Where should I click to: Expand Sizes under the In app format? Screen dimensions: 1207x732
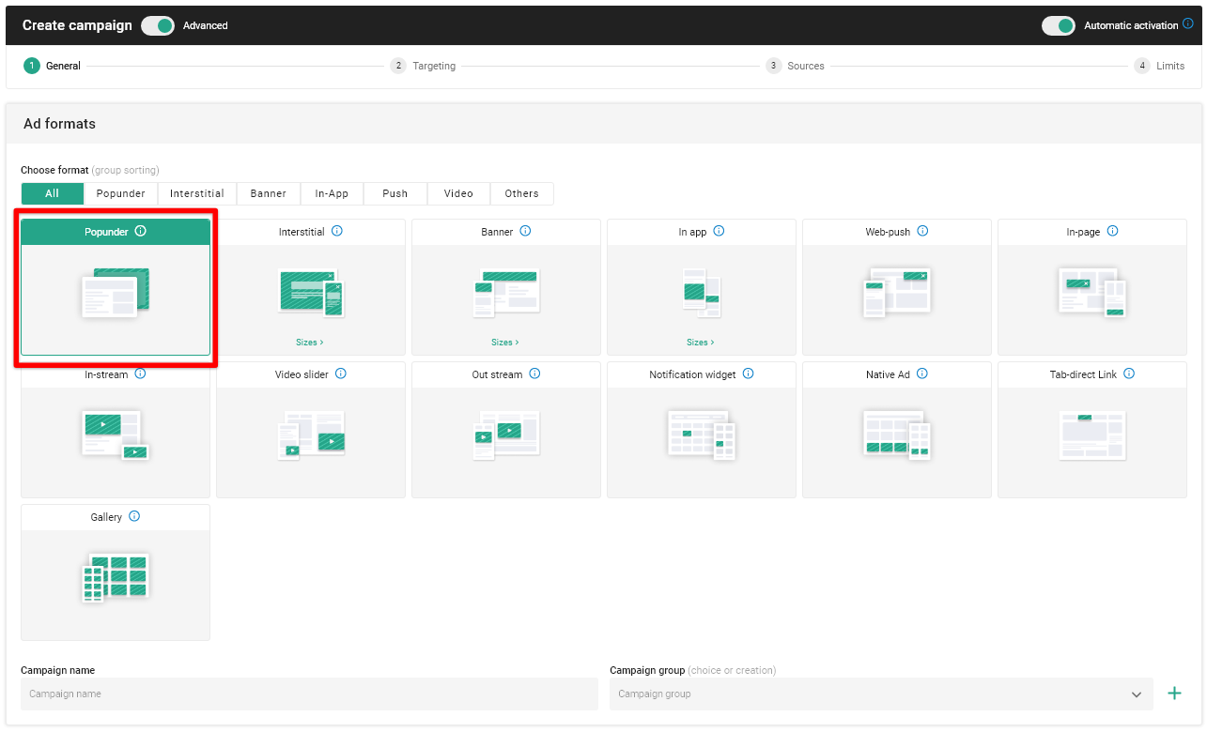pos(700,343)
